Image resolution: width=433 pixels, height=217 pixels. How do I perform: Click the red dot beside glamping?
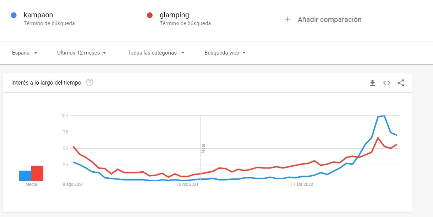150,15
